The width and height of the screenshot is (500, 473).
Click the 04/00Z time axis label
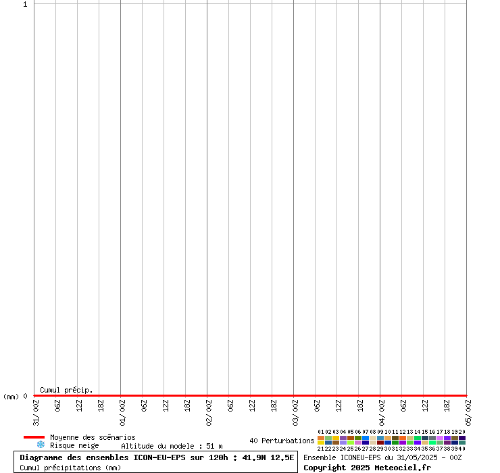pyautogui.click(x=382, y=413)
